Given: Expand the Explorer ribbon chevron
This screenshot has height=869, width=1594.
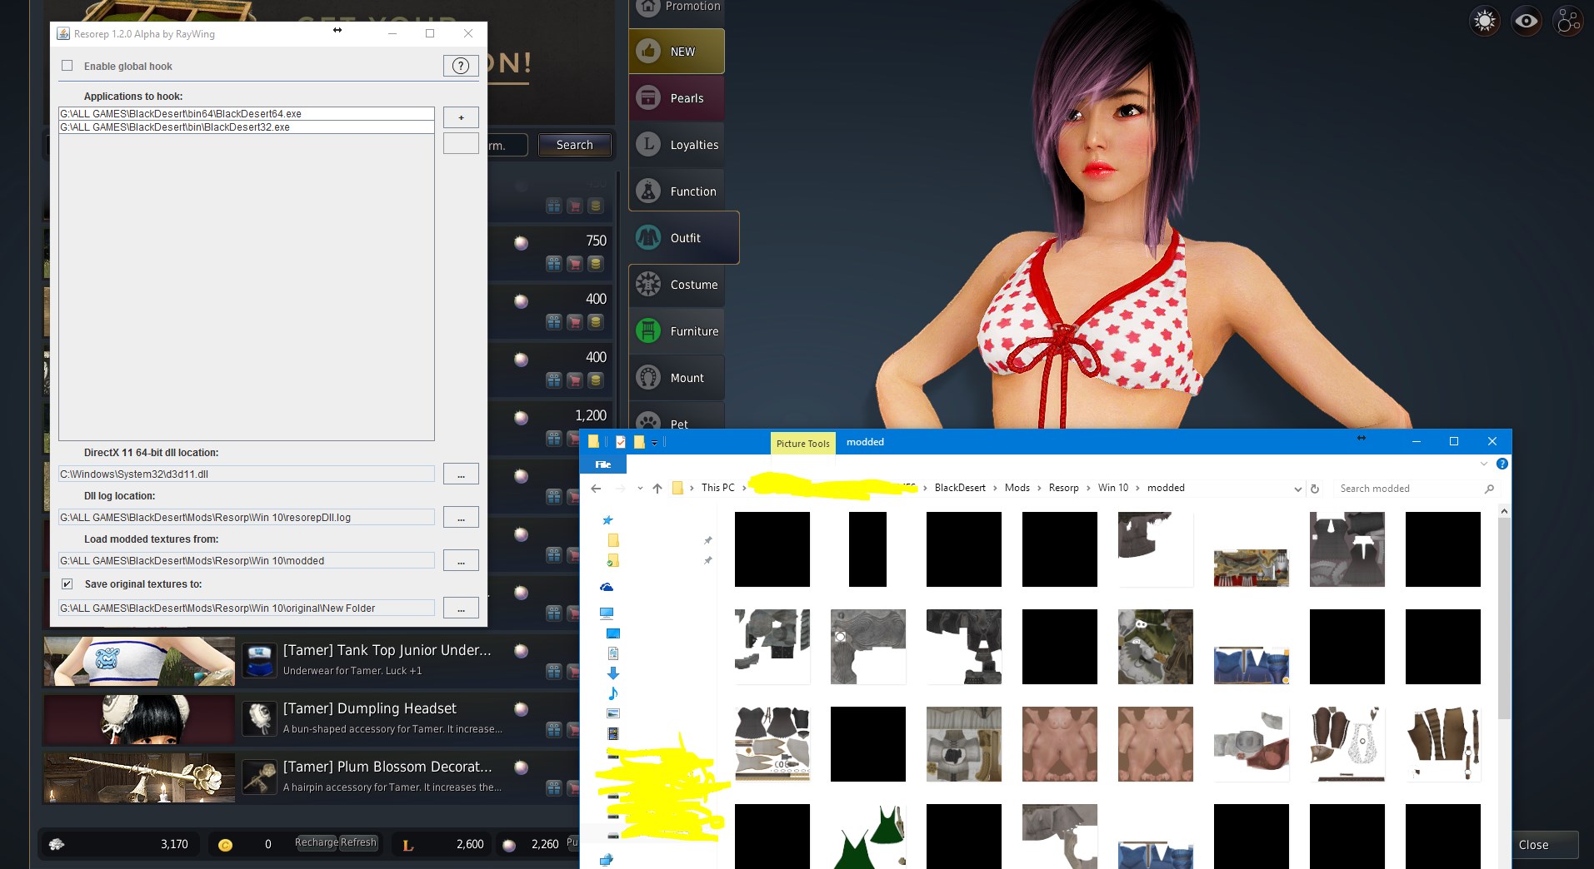Looking at the screenshot, I should coord(1484,464).
